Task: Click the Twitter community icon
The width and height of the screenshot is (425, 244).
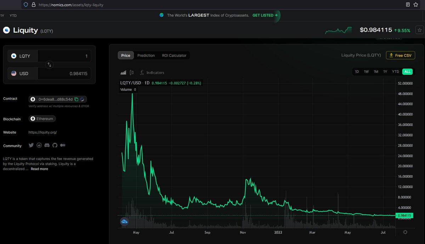Action: (31, 145)
